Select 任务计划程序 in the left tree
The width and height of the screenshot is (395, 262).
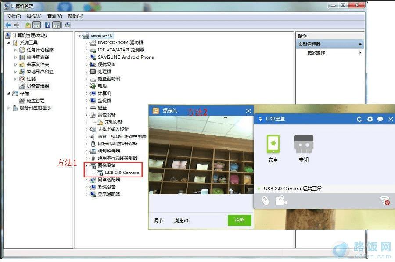[40, 50]
